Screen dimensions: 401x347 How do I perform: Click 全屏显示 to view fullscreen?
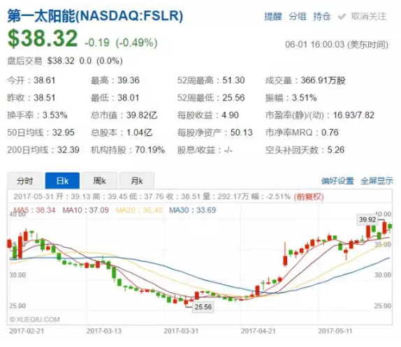(x=377, y=181)
